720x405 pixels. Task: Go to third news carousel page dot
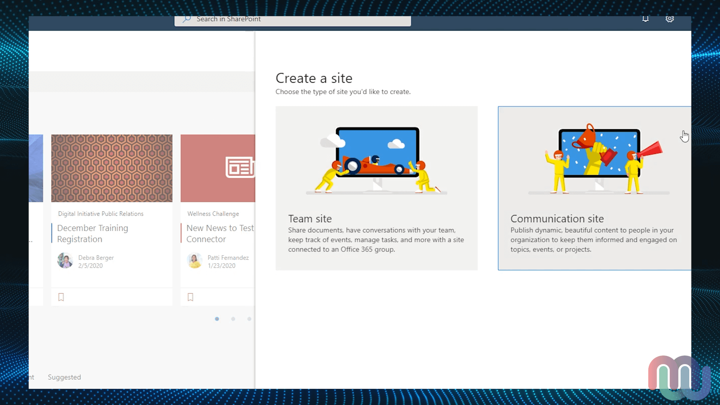(249, 319)
